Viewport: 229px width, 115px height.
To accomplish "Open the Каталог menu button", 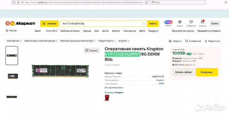I will pyautogui.click(x=49, y=24).
